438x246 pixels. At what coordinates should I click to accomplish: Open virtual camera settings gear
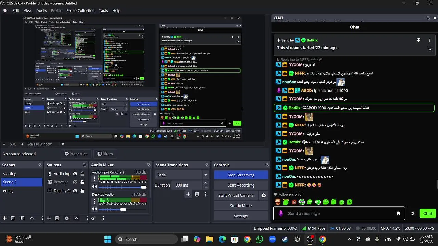click(x=263, y=195)
